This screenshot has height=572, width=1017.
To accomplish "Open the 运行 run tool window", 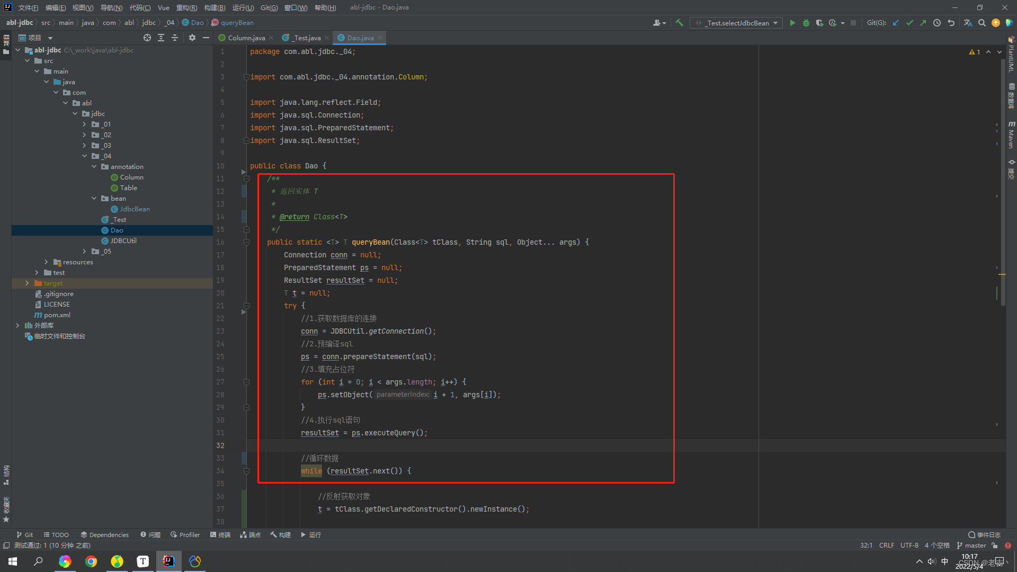I will click(311, 535).
